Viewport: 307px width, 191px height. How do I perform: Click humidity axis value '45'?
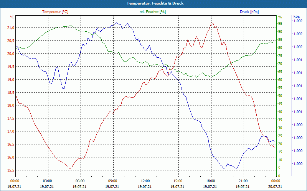tap(280, 104)
